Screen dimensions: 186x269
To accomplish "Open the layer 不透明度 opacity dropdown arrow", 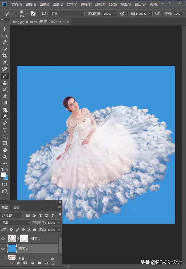I will click(x=59, y=223).
